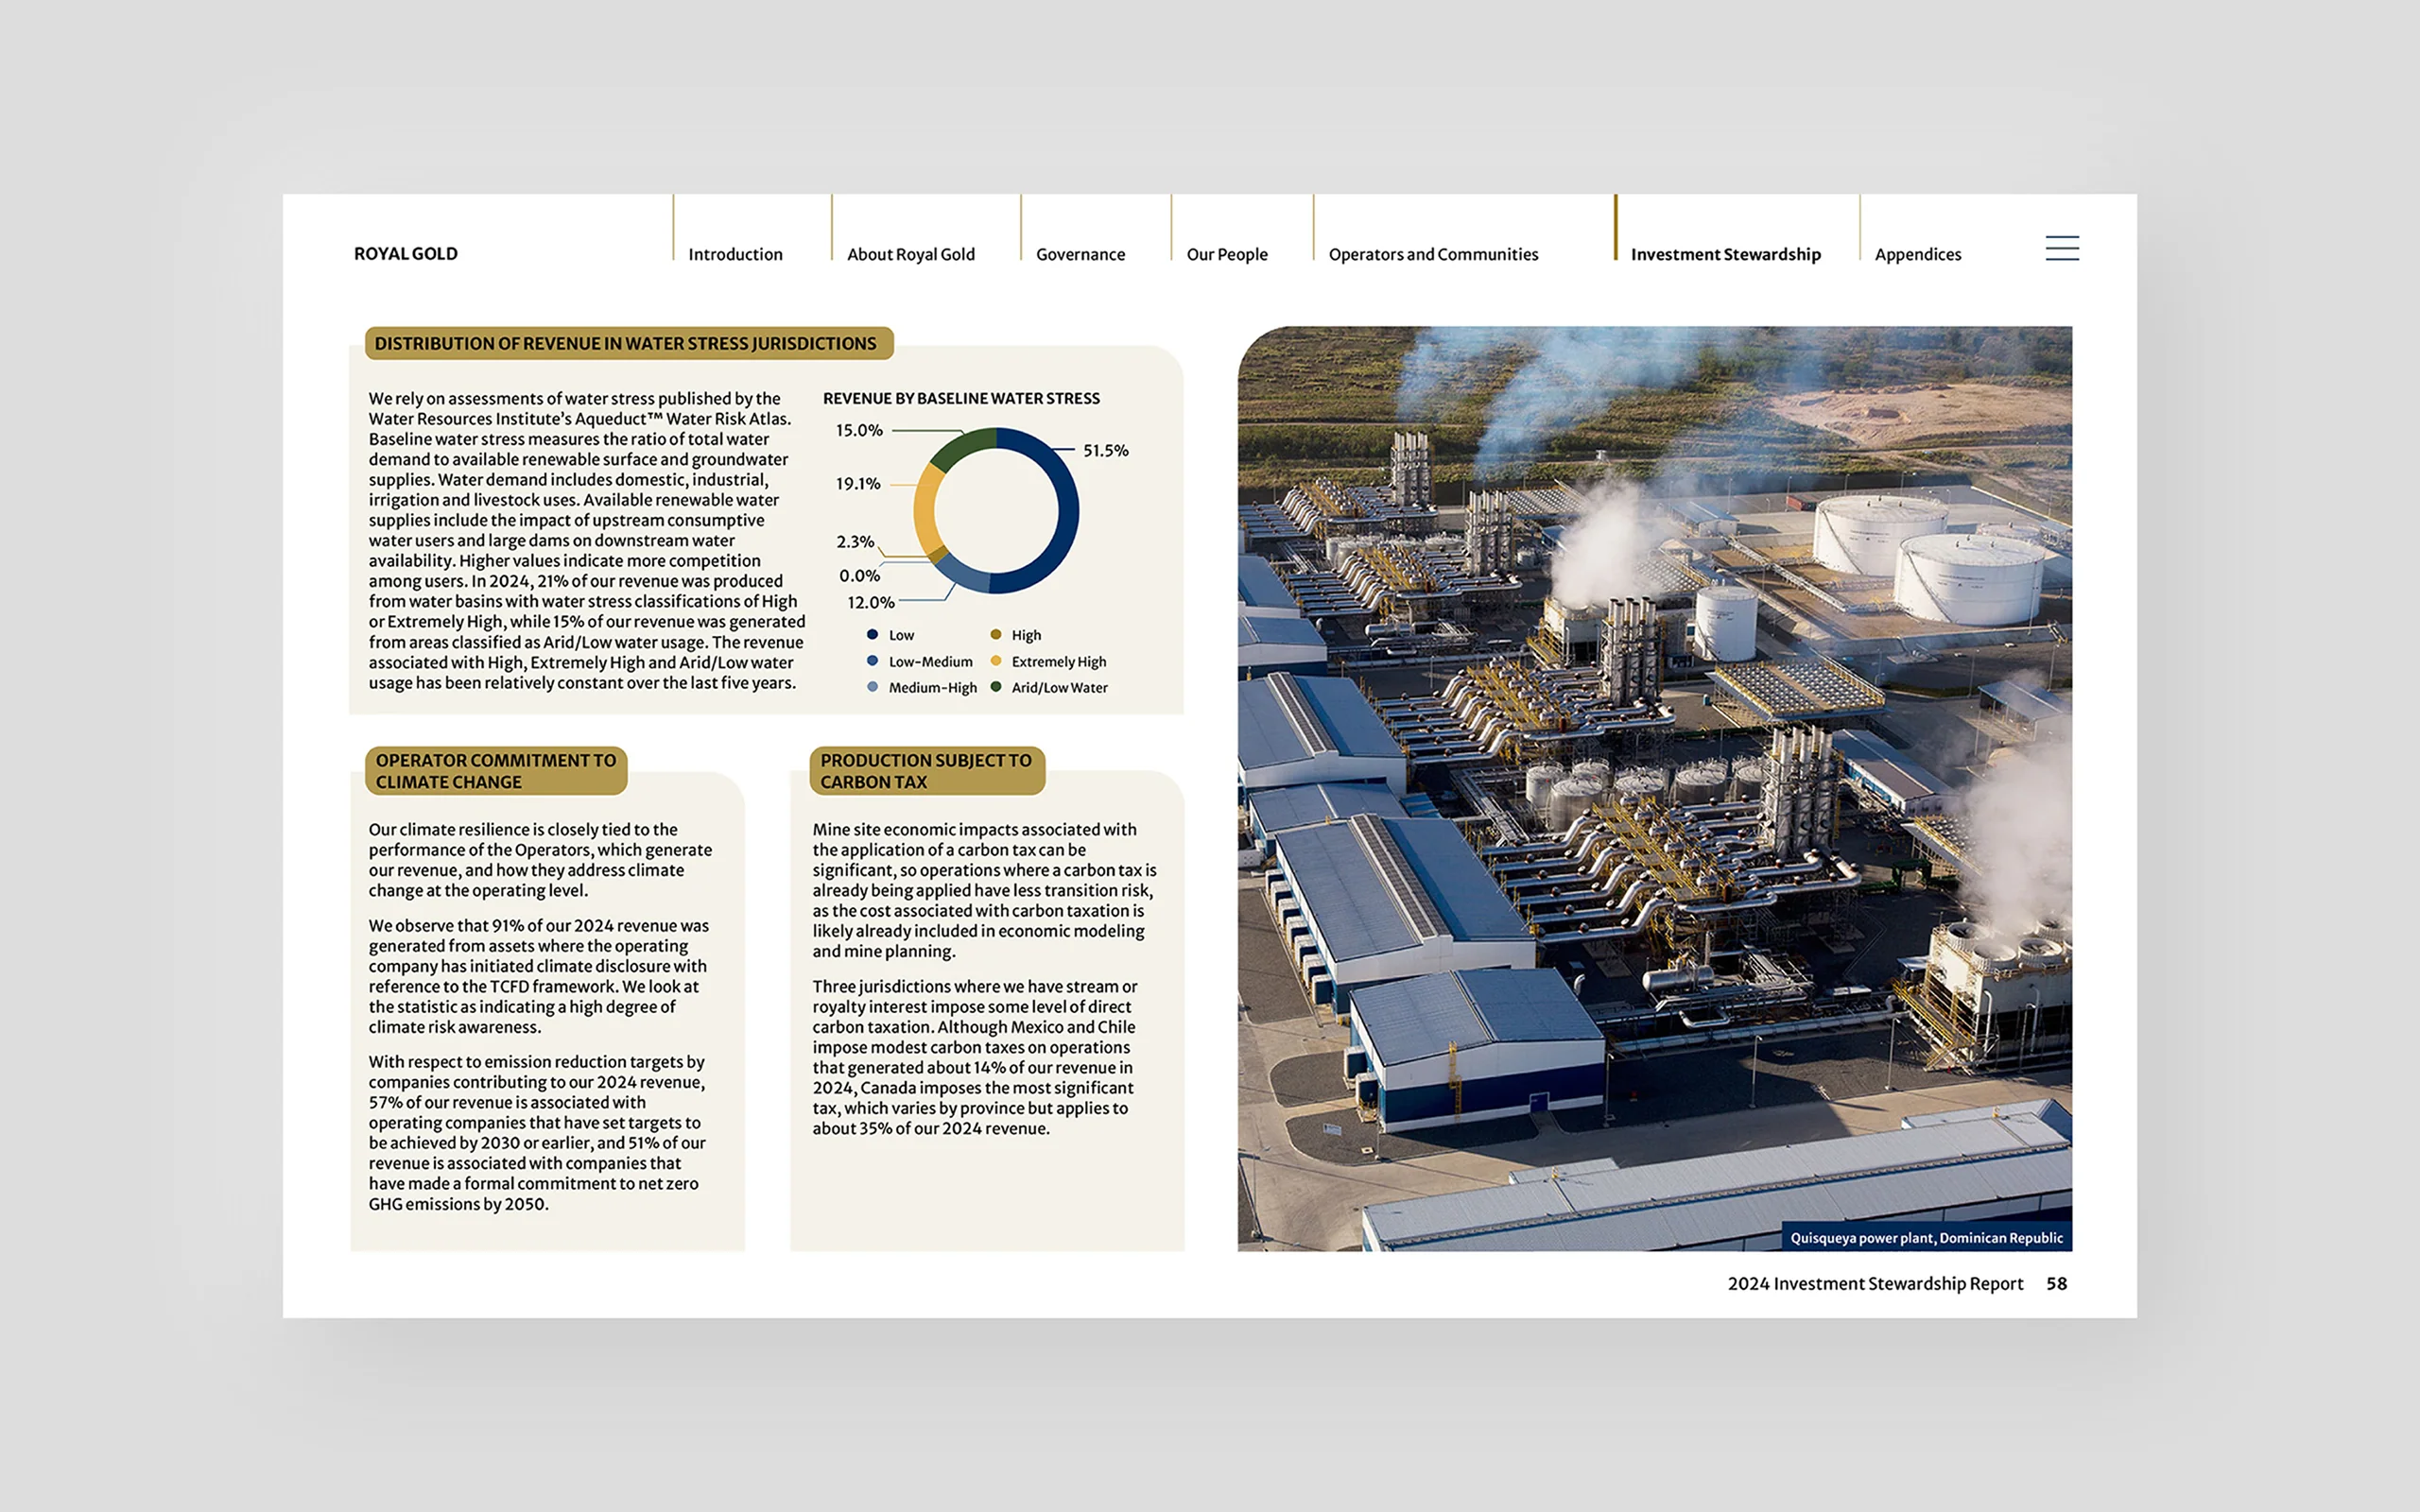Click the Extremely High legend dot

tap(995, 661)
